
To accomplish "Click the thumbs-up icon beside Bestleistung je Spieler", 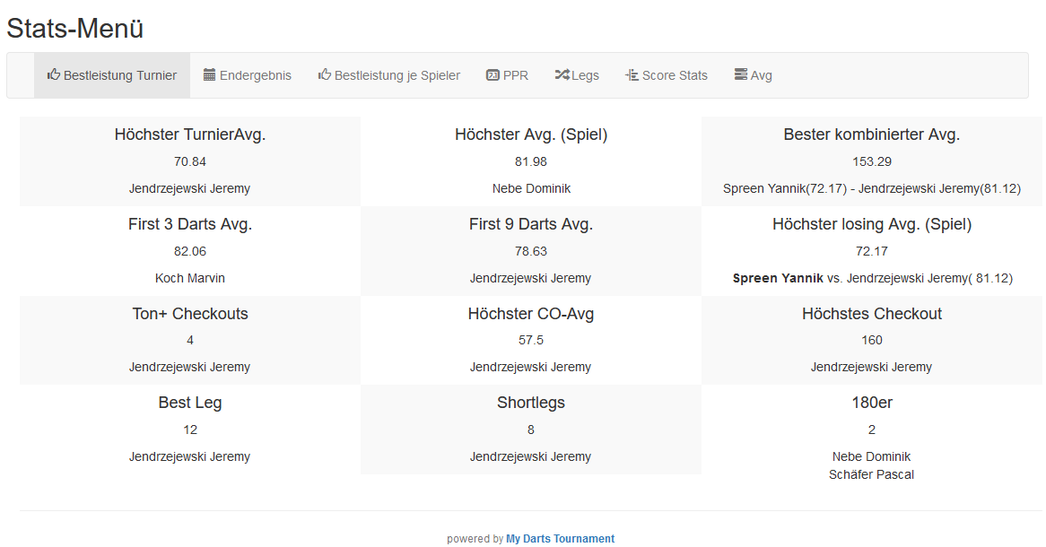I will coord(325,75).
